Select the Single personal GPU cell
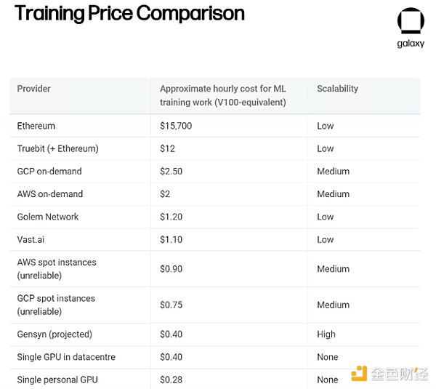The width and height of the screenshot is (436, 389). tap(57, 380)
